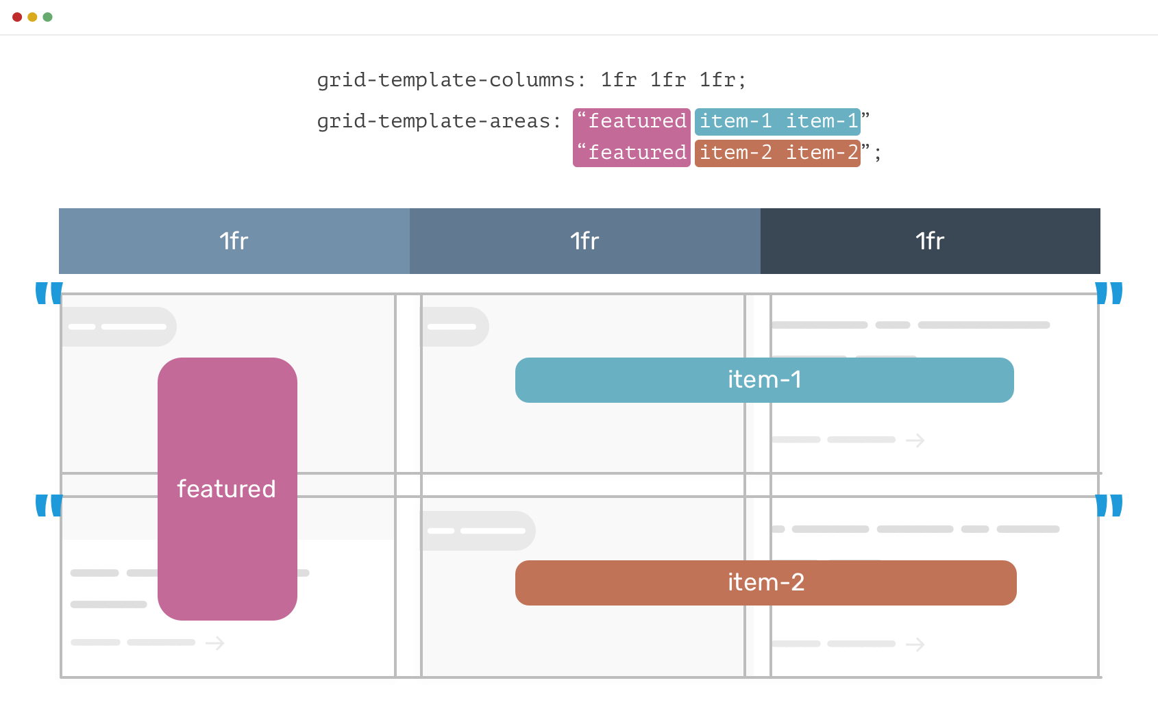Screen dimensions: 1158x711
Task: Click the orange 'item-2' grid area bar
Action: [x=765, y=583]
